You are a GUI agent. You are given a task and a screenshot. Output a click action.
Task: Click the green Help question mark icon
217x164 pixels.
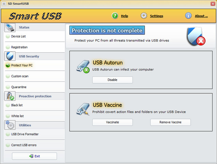coord(115,16)
